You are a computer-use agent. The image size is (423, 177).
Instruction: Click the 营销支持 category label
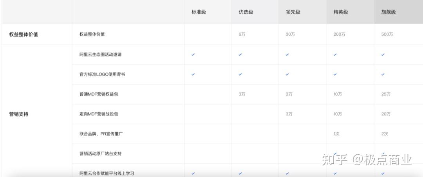click(18, 114)
